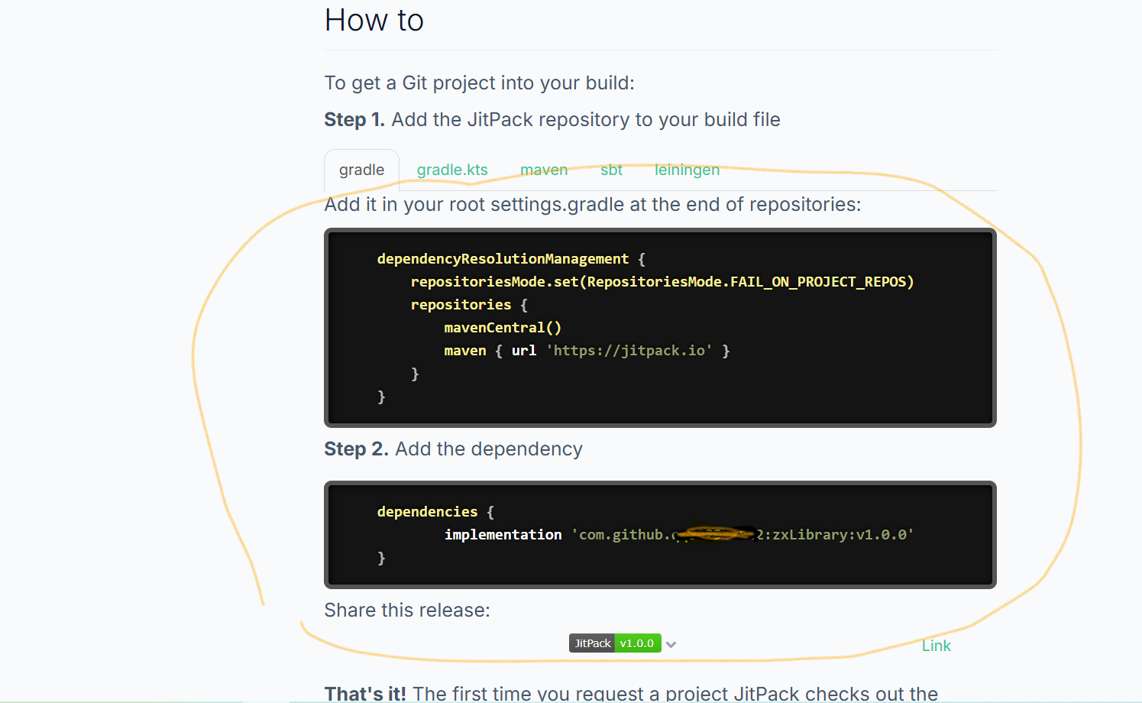Click 'Step 2. Add the dependency' text
This screenshot has height=703, width=1142.
453,449
